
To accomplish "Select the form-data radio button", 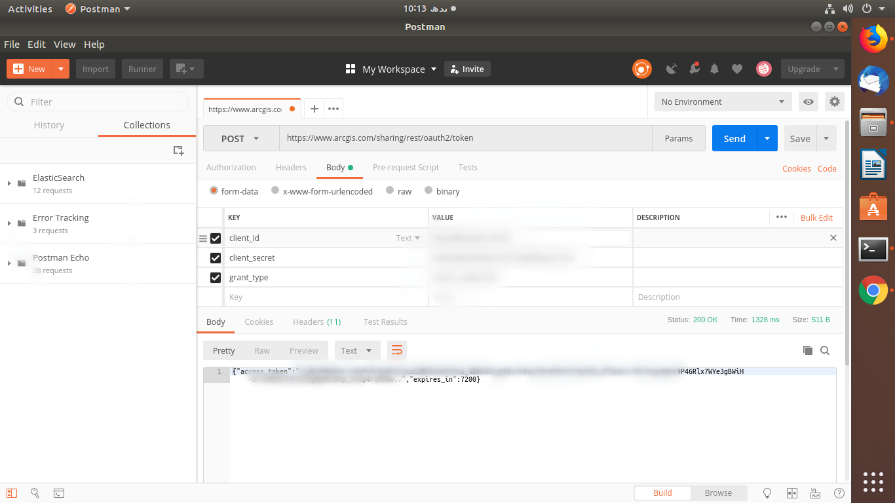I will tap(214, 191).
